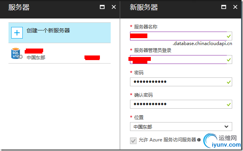The image size is (243, 151).
Task: Toggle 允许 Azure 服务访问服务器 checkbox
Action: [133, 141]
